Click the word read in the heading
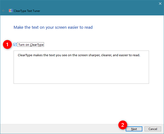Image resolution: width=164 pixels, height=134 pixels. 89,27
